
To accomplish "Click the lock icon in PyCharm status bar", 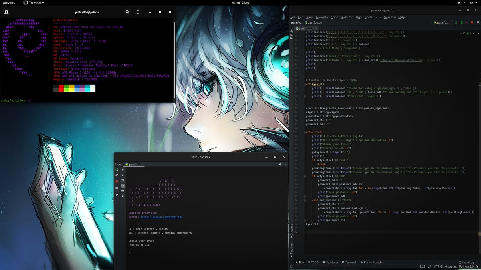I will [477, 266].
